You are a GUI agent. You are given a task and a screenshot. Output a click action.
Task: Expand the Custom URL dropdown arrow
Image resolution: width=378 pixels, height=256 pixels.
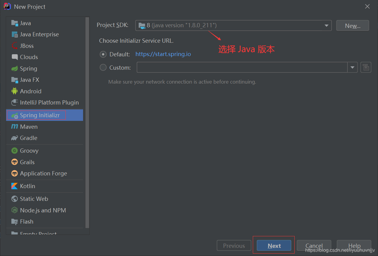(353, 67)
